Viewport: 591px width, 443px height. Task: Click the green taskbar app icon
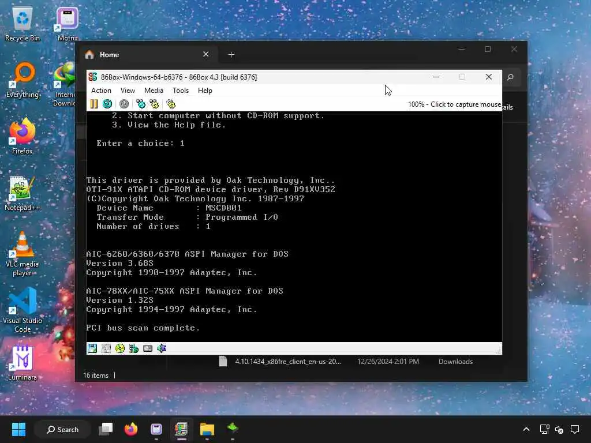click(232, 429)
